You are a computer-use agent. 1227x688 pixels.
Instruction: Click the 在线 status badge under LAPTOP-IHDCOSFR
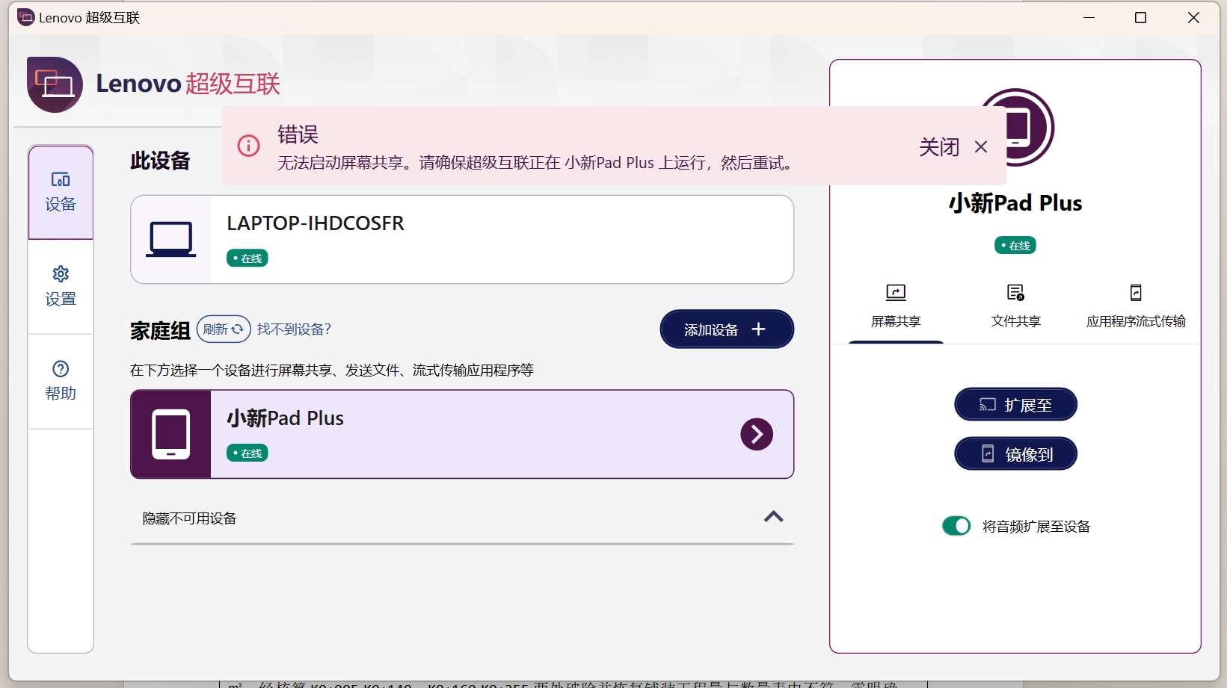click(247, 258)
